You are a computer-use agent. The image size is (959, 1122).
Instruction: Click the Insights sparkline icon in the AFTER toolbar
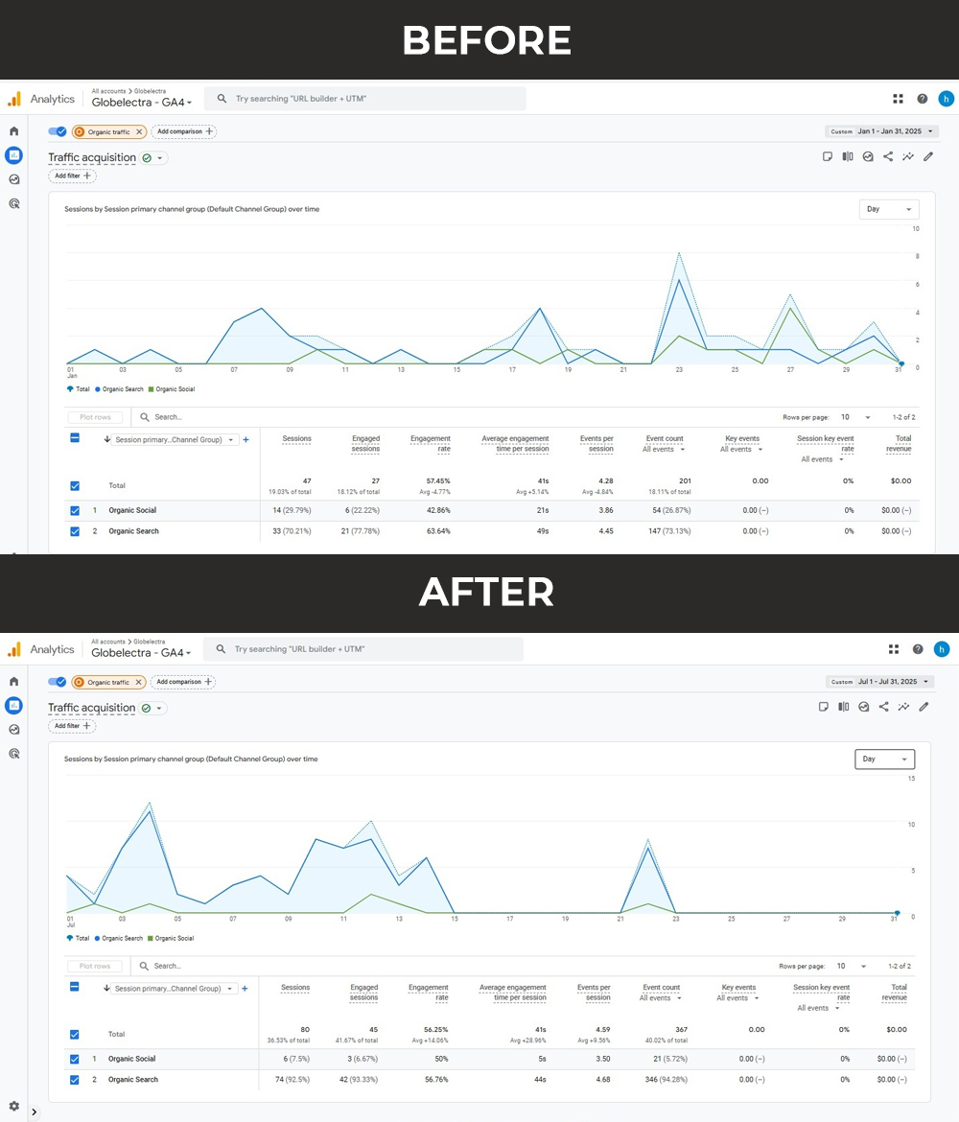903,707
